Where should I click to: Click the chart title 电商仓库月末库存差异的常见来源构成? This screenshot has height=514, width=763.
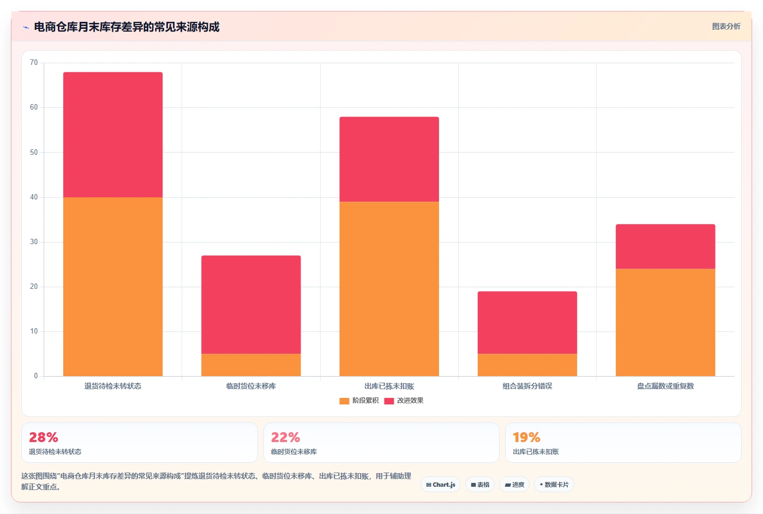point(127,27)
